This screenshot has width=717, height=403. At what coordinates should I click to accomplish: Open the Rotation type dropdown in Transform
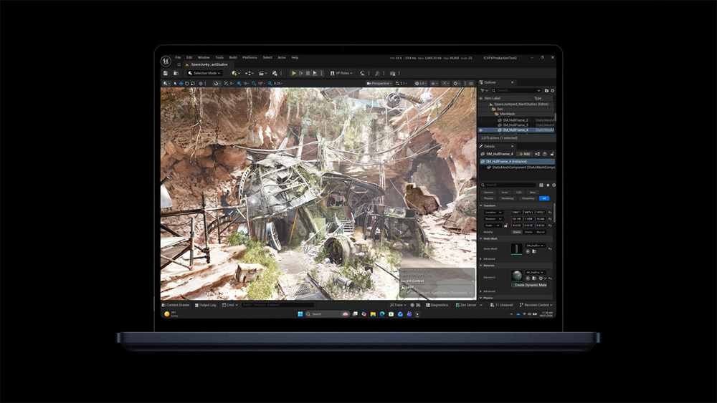494,218
